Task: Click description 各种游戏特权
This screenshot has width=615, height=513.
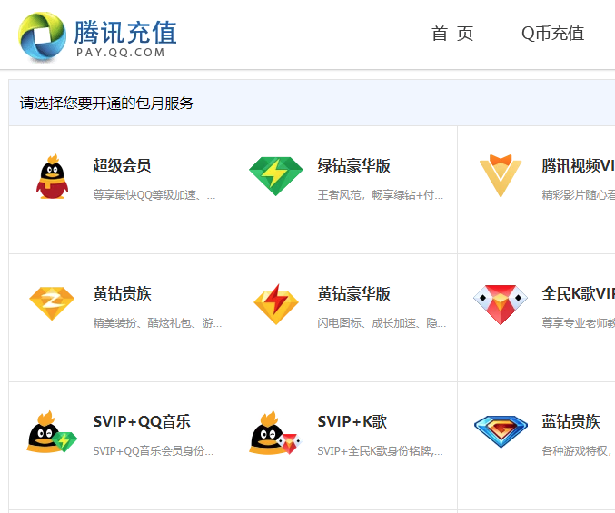Action: (577, 451)
